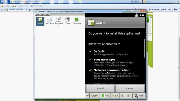Image resolution: width=180 pixels, height=101 pixels.
Task: Click the Android notification icon beside the clock
Action: pyautogui.click(x=137, y=15)
